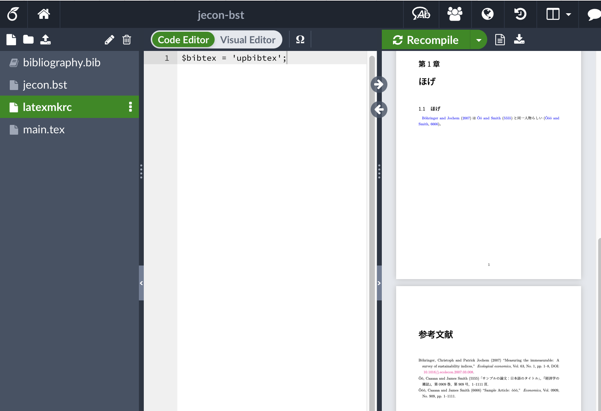Click the jecon-bst project title
This screenshot has height=411, width=601.
pos(221,15)
